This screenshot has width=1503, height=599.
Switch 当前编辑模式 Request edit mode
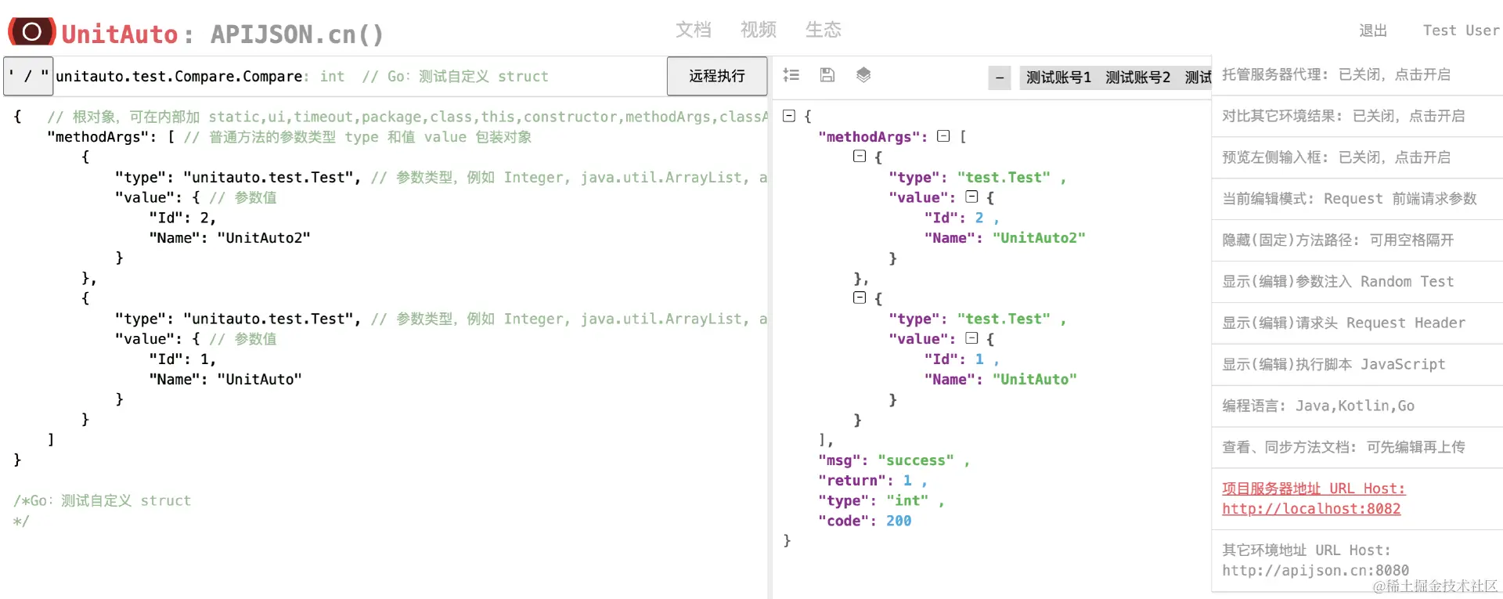tap(1357, 199)
